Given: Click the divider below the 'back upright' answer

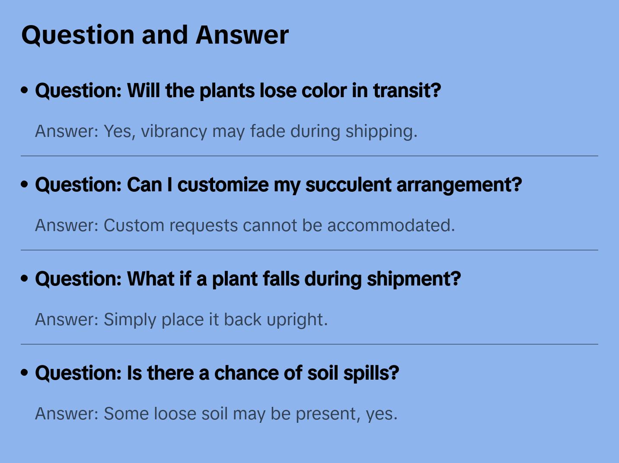Looking at the screenshot, I should (309, 344).
